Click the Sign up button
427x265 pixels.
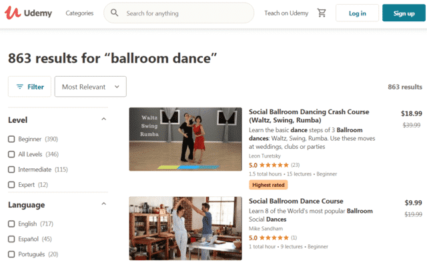[404, 13]
